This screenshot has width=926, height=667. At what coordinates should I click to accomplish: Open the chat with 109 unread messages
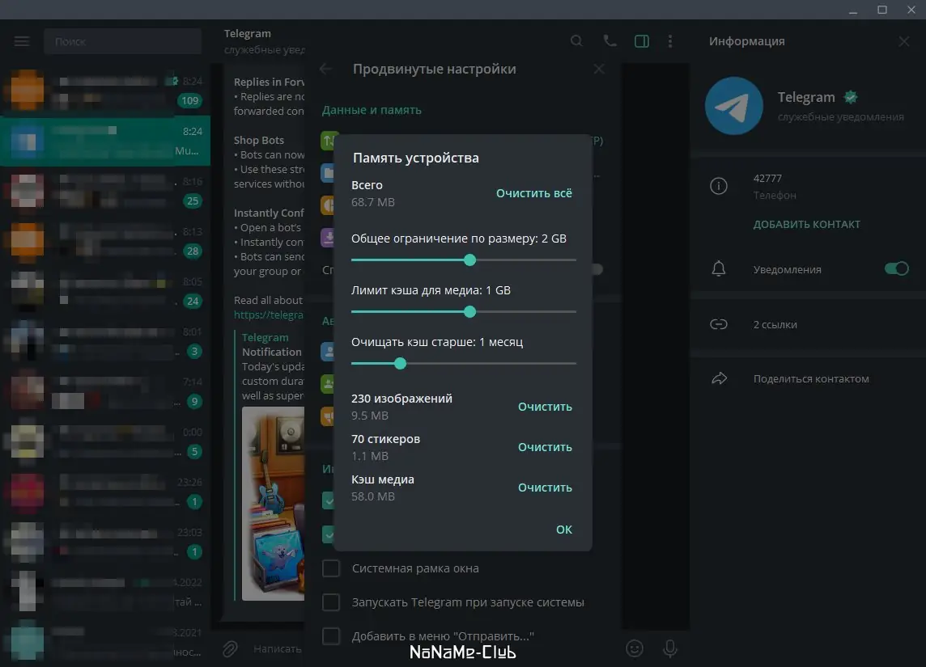(x=105, y=91)
